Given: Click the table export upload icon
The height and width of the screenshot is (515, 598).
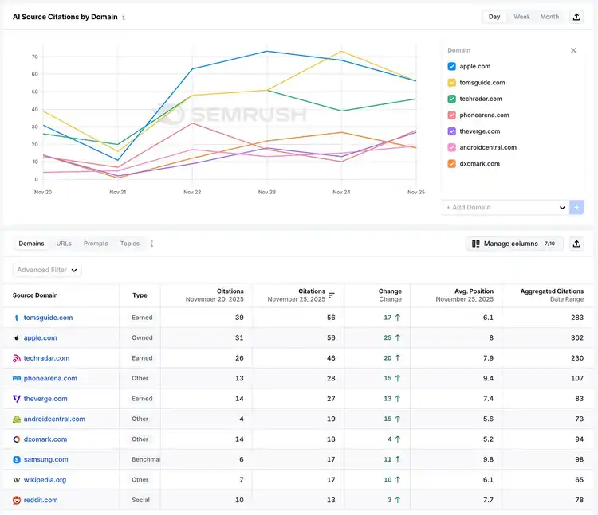Looking at the screenshot, I should (576, 244).
